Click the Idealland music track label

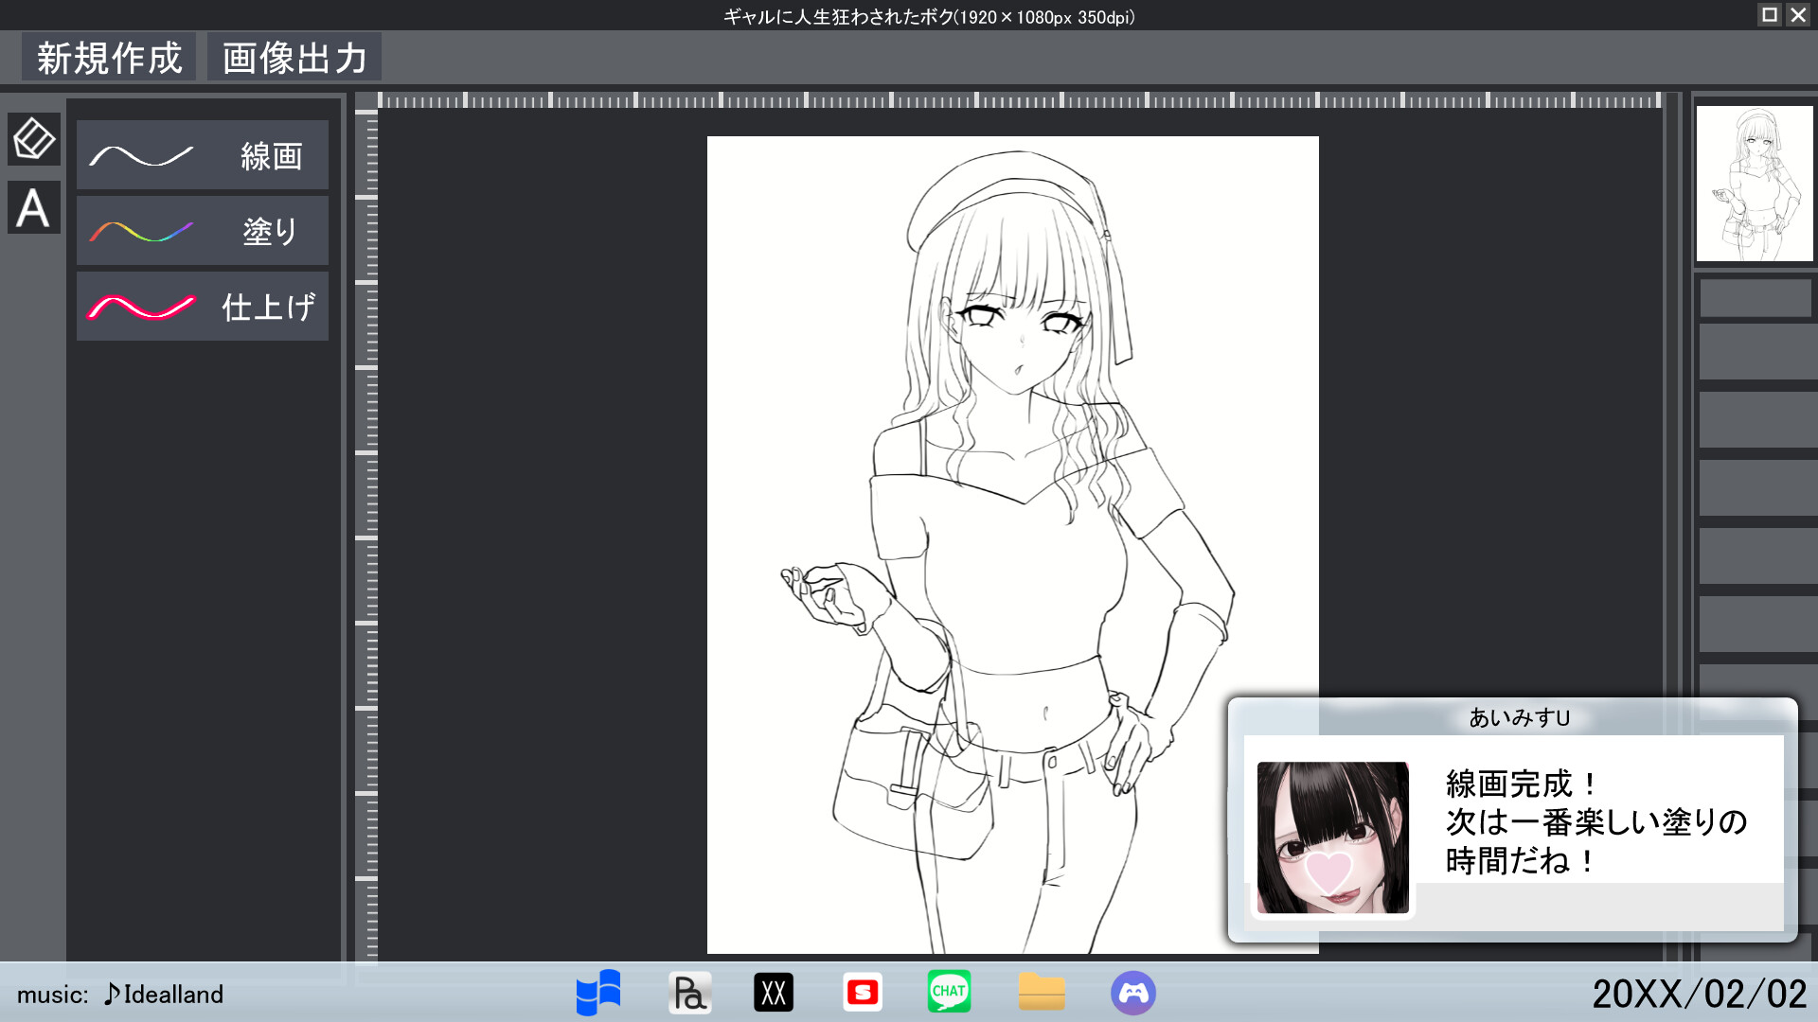click(x=163, y=994)
